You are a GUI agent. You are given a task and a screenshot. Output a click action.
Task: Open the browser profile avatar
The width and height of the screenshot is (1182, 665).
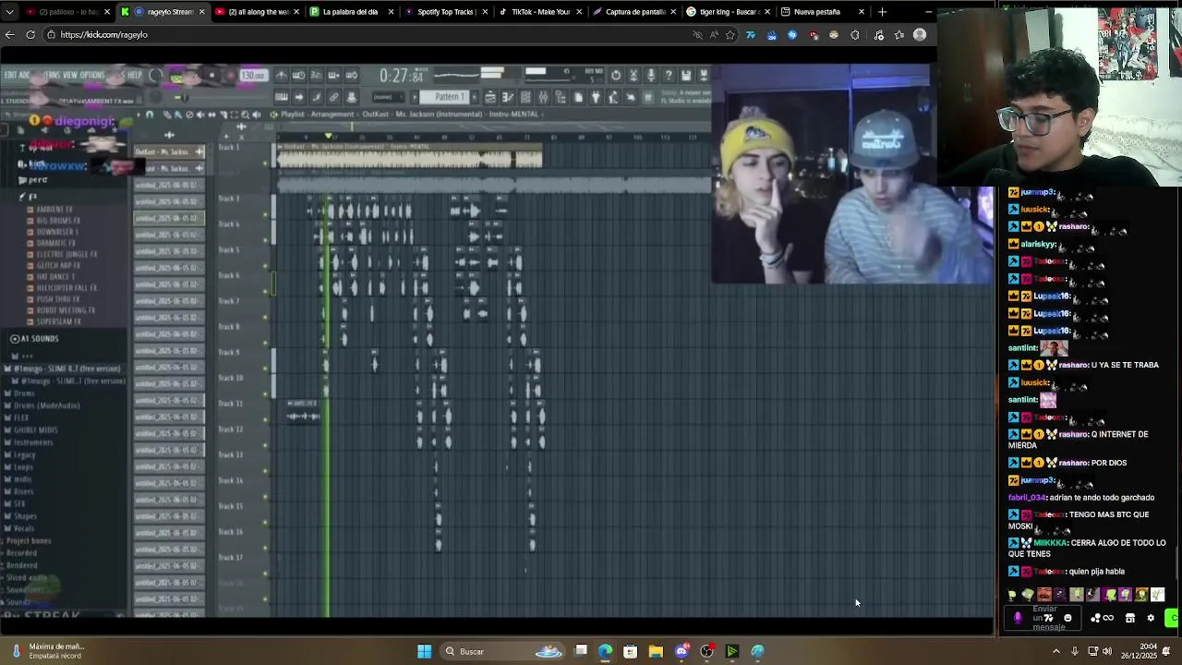(920, 35)
